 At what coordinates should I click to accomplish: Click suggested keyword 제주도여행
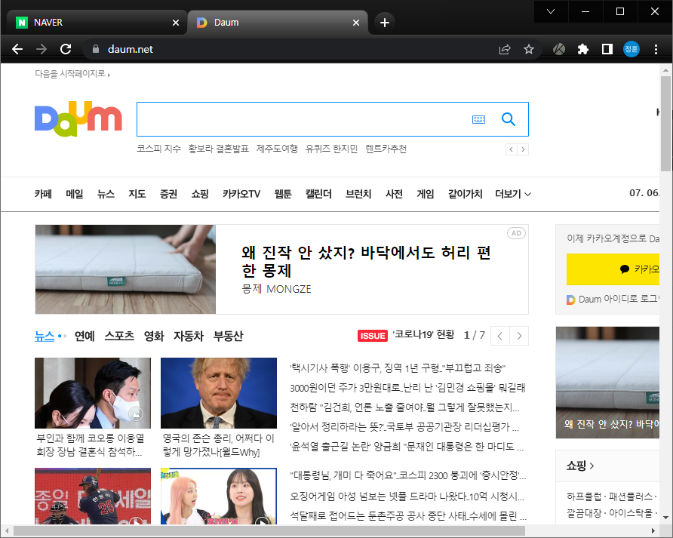[277, 149]
